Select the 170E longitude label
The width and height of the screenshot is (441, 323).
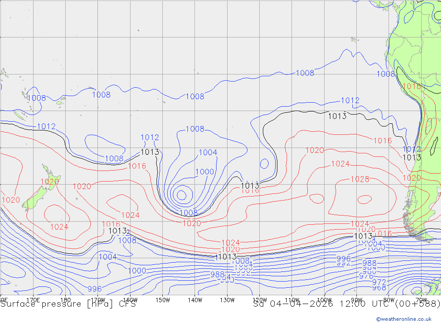[x=33, y=300]
